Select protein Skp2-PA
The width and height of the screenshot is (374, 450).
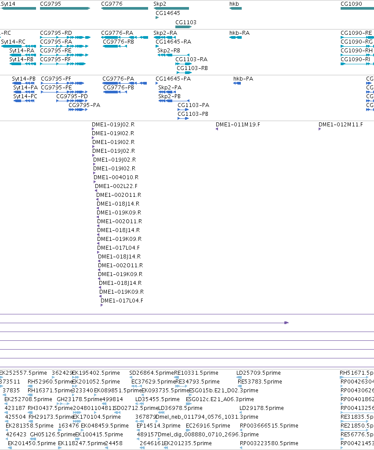click(170, 88)
